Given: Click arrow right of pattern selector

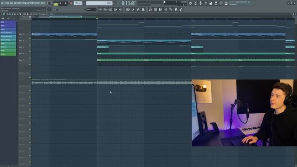Looking at the screenshot, I should pyautogui.click(x=114, y=3).
